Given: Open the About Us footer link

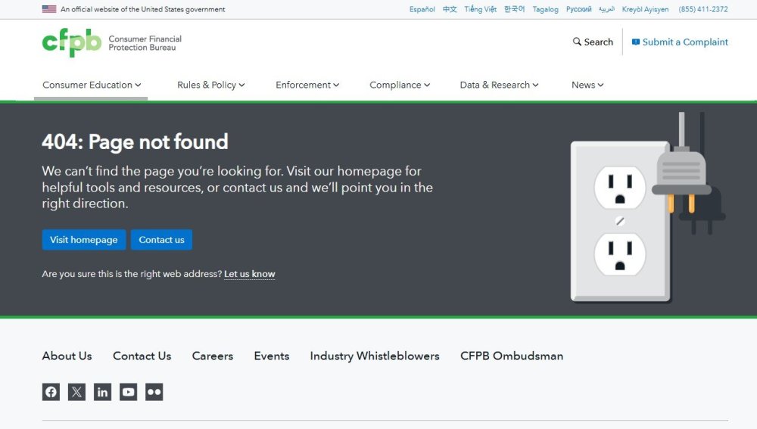Looking at the screenshot, I should coord(67,356).
